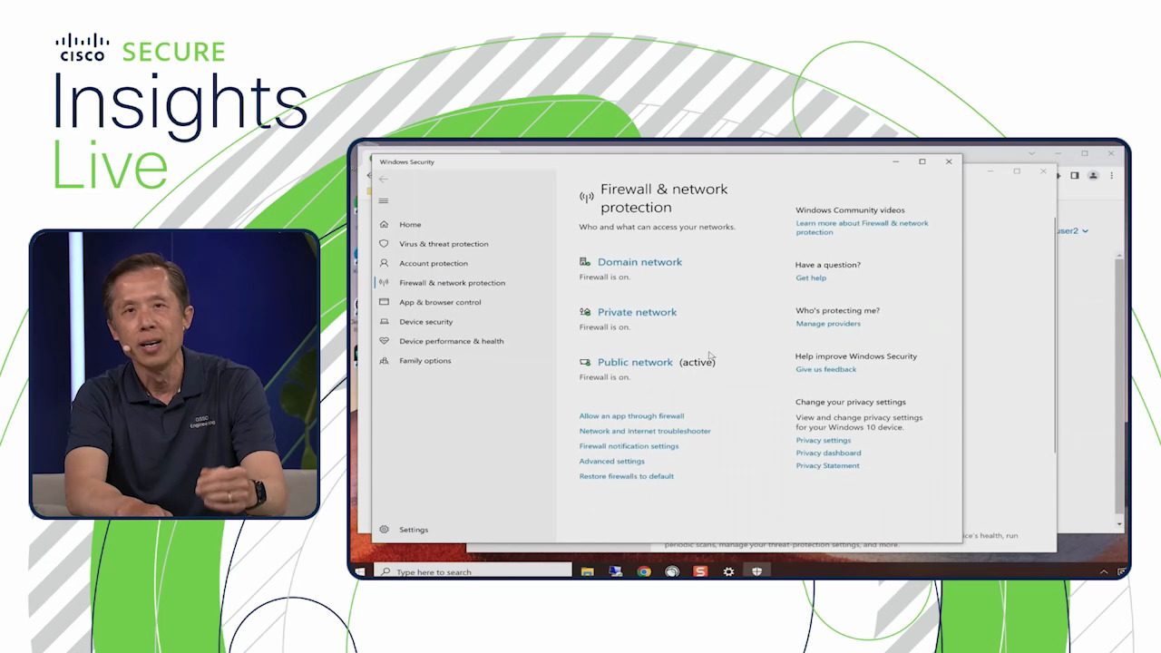Viewport: 1161px width, 653px height.
Task: Open Google Chrome from the taskbar
Action: point(644,571)
